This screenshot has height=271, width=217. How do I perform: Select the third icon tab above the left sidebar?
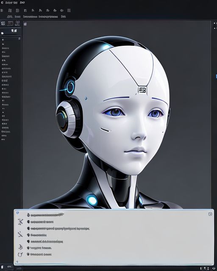coord(17,23)
